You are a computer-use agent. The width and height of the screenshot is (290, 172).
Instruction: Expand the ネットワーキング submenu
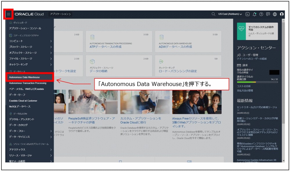pos(30,64)
